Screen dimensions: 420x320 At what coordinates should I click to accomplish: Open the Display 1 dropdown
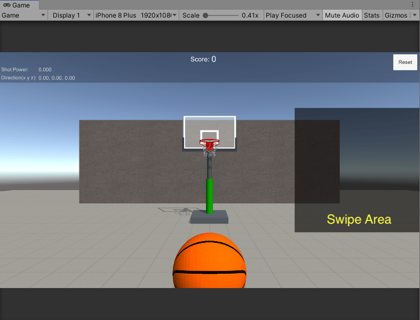click(71, 15)
